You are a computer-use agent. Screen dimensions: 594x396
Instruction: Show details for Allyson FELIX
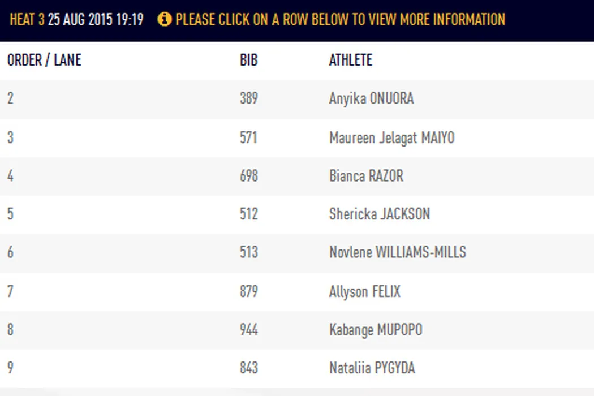click(x=364, y=292)
